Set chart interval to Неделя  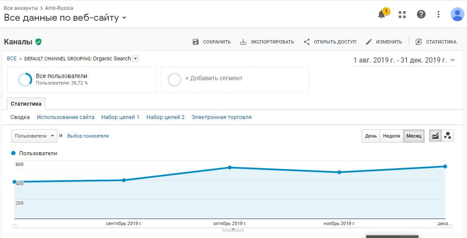click(x=391, y=136)
